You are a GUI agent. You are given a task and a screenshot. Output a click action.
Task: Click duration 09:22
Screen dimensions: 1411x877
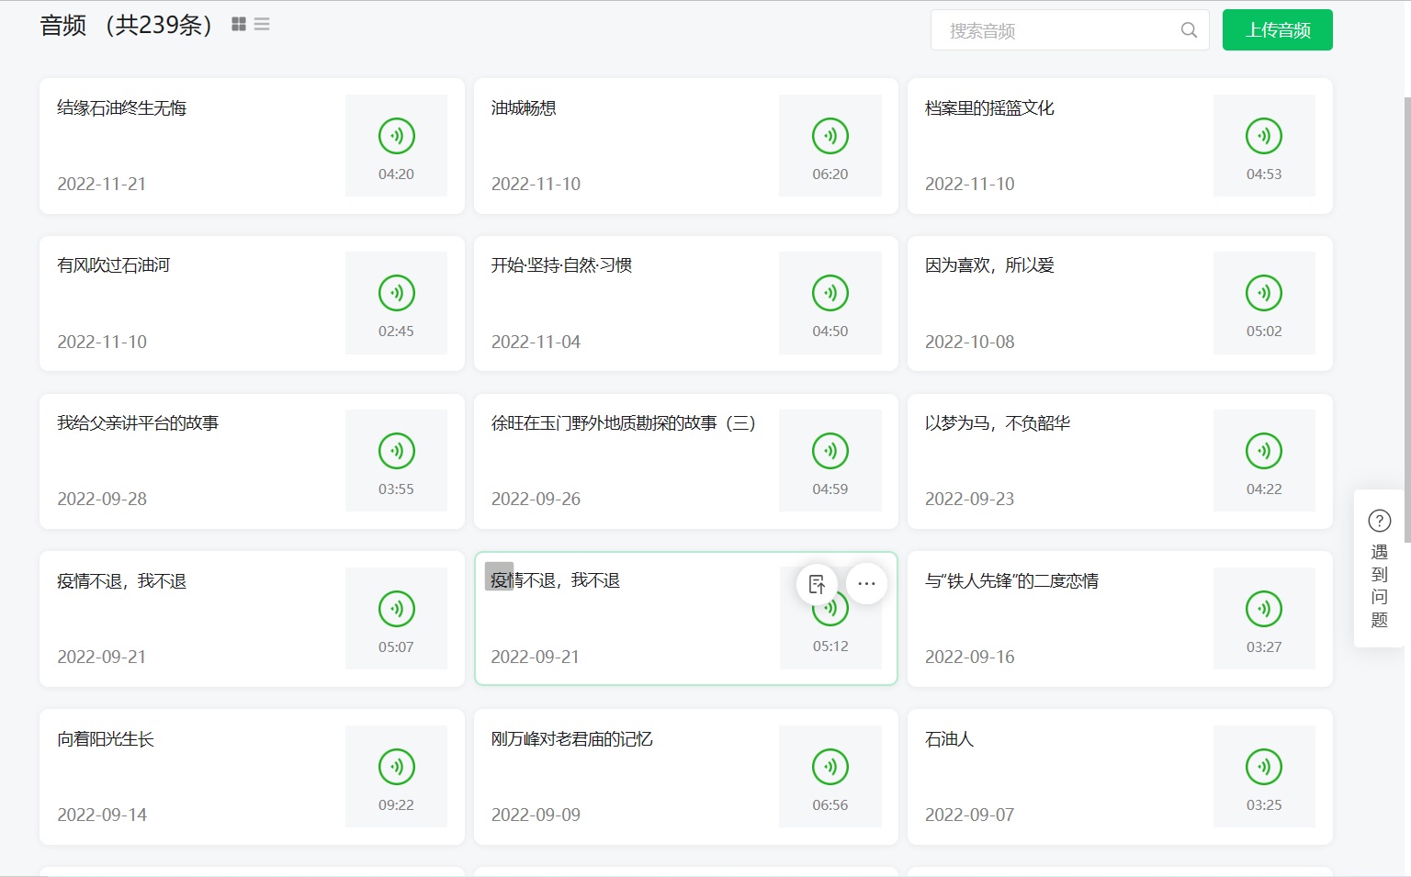coord(396,804)
